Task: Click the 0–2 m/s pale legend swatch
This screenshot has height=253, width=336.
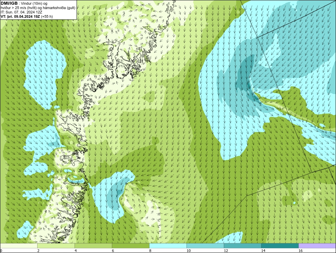Action: [x=18, y=246]
